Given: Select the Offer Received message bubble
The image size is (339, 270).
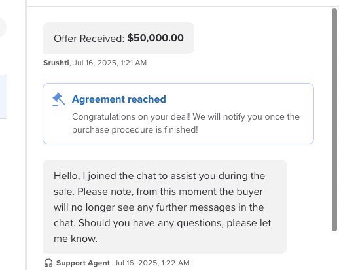Looking at the screenshot, I should 118,38.
